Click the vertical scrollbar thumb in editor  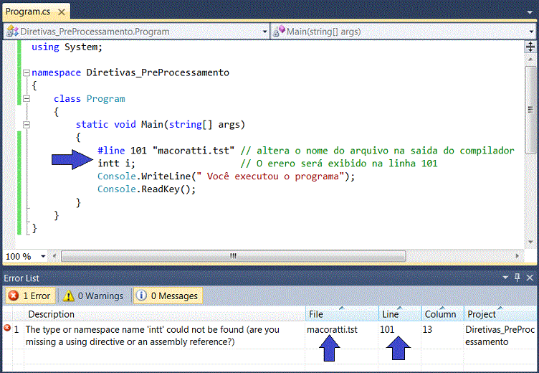(x=530, y=110)
